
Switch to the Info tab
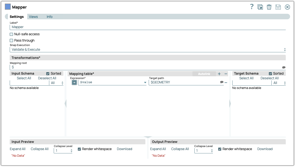click(49, 17)
